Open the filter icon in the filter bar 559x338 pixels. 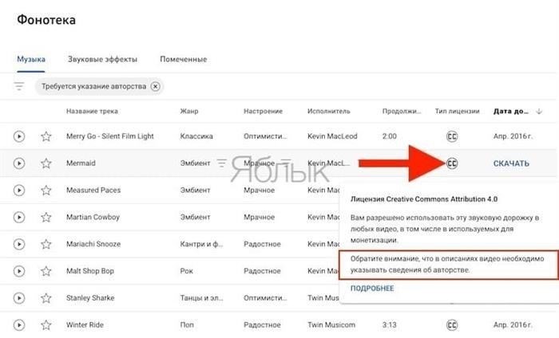click(x=19, y=86)
